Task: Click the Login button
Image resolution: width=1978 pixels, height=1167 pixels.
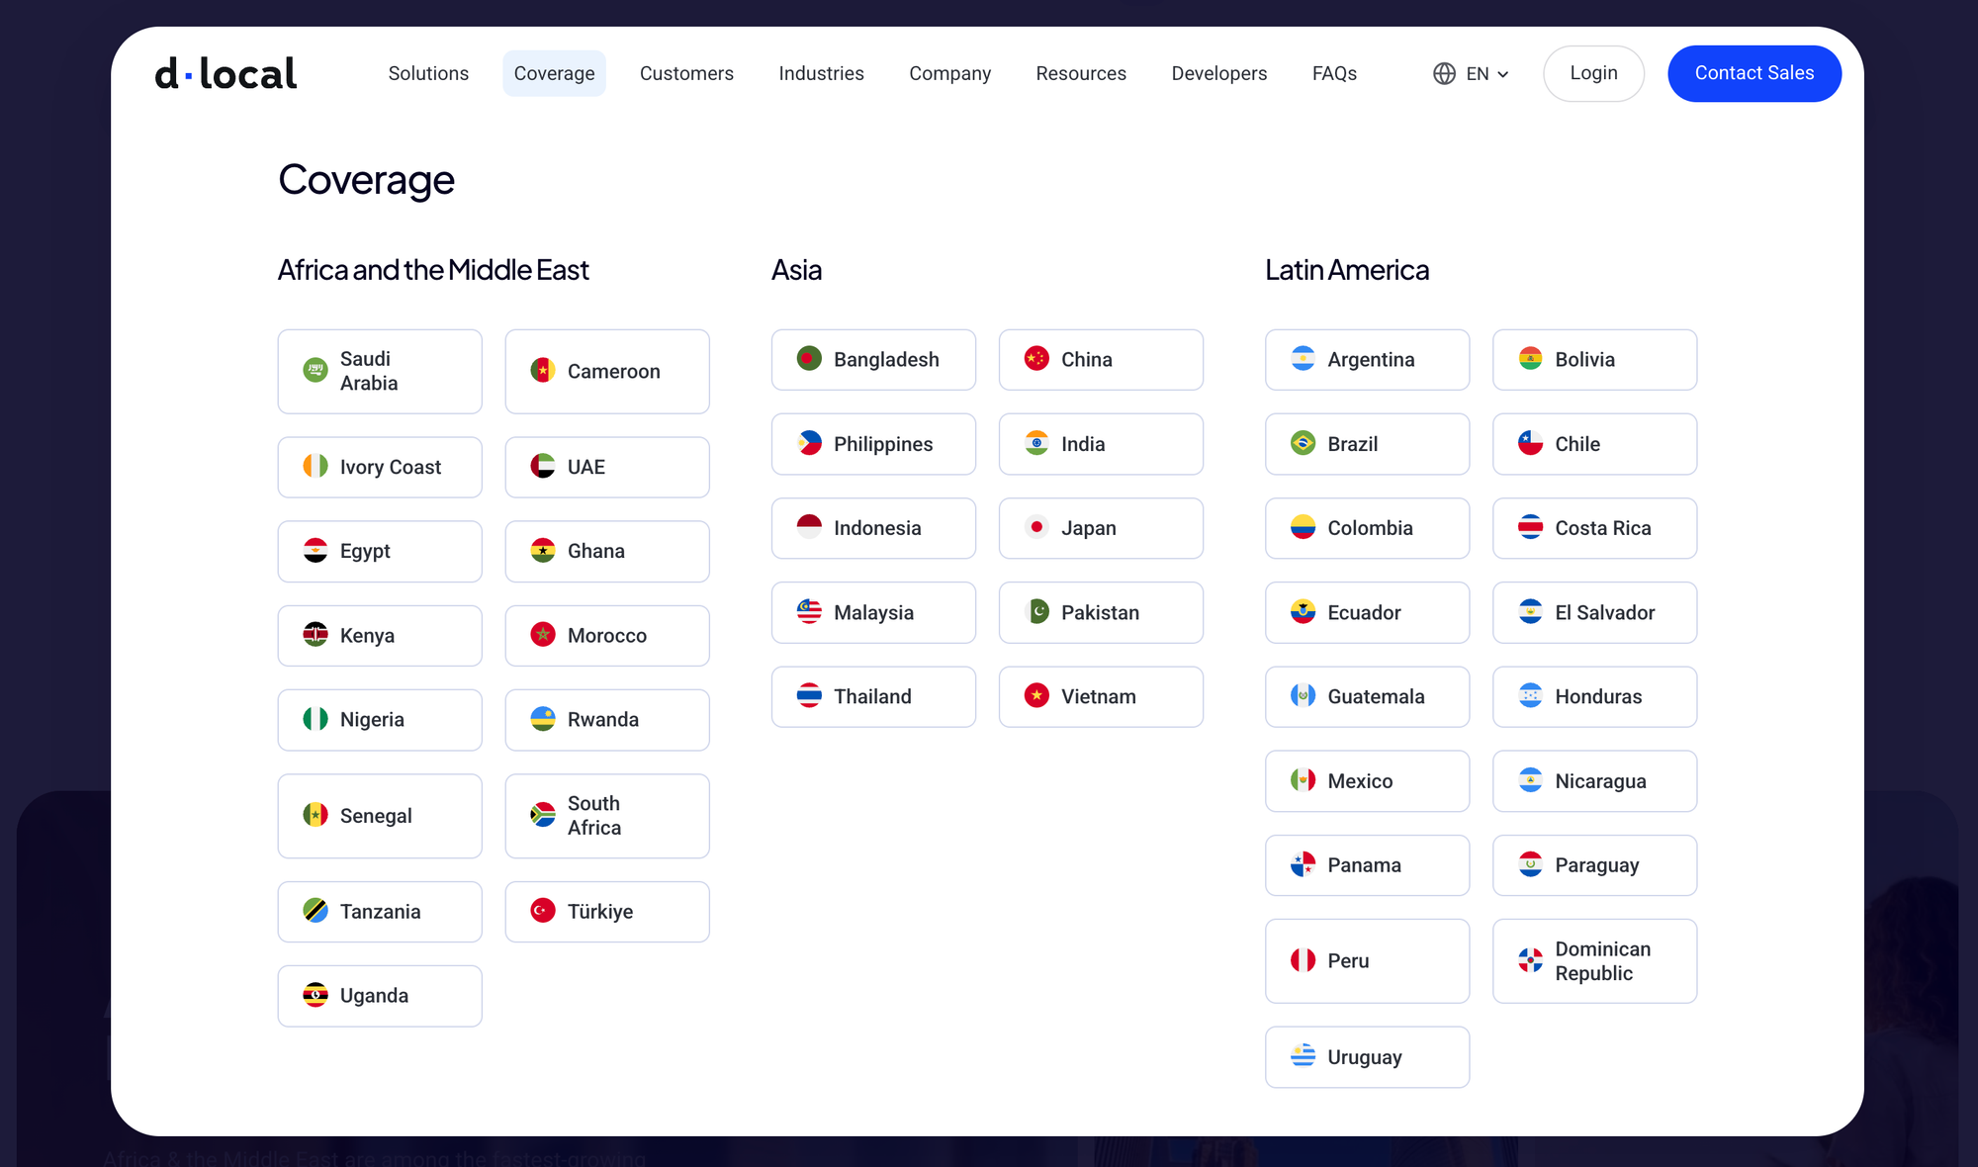Action: (1593, 73)
